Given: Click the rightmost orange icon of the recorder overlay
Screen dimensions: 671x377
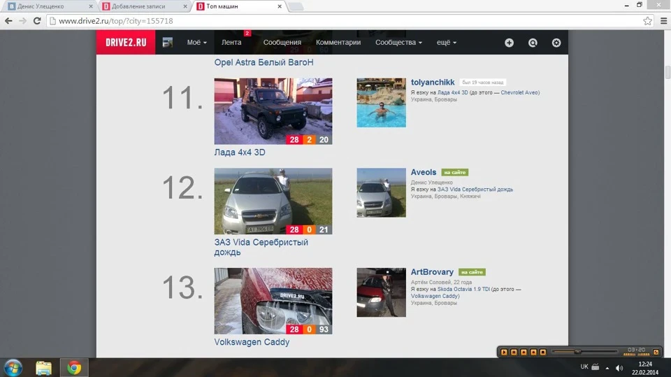Looking at the screenshot, I should (x=656, y=352).
